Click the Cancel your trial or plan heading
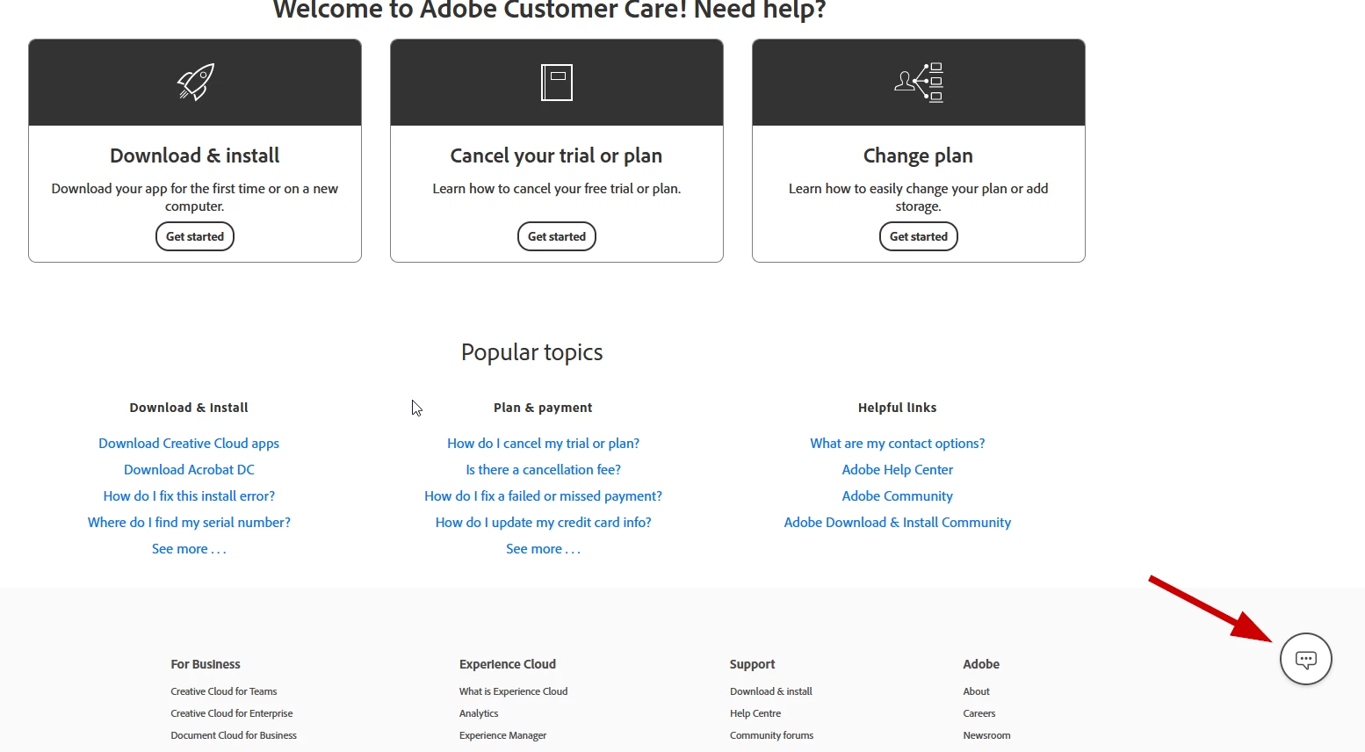 (557, 155)
